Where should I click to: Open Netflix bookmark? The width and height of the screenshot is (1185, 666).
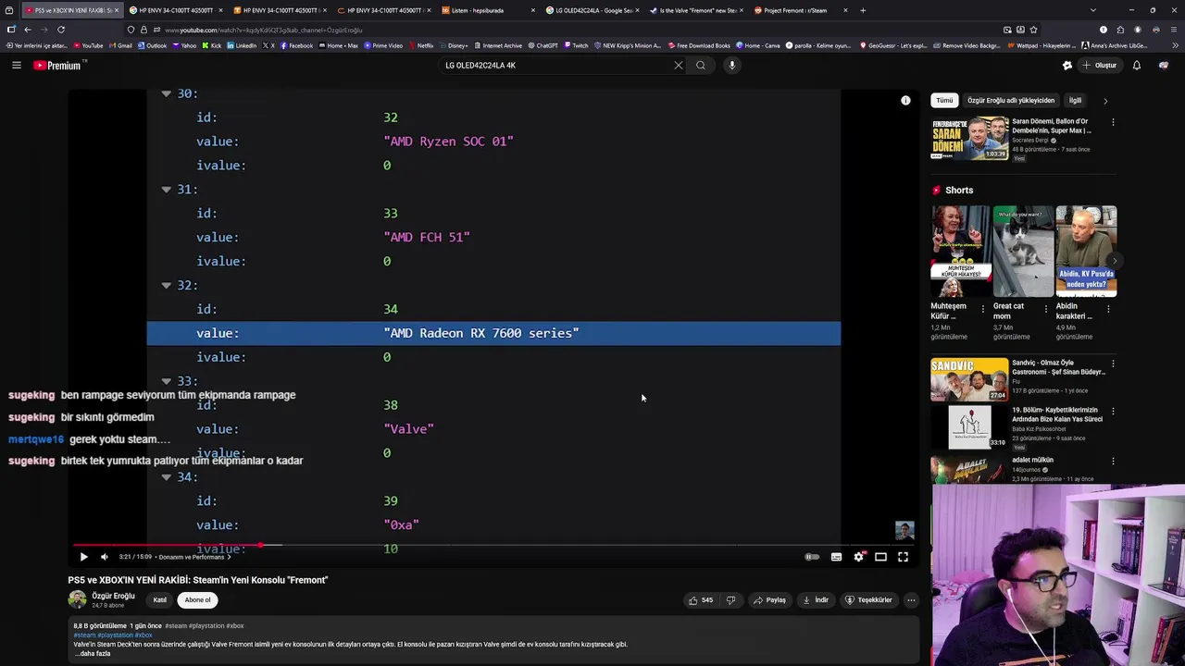coord(421,45)
